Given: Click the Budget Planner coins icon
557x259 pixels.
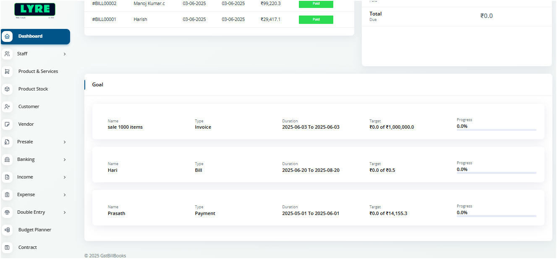Looking at the screenshot, I should click(x=7, y=230).
